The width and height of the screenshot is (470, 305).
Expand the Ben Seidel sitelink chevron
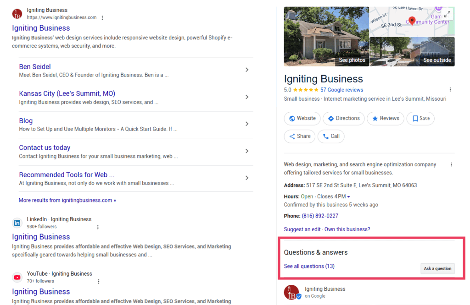coord(247,70)
